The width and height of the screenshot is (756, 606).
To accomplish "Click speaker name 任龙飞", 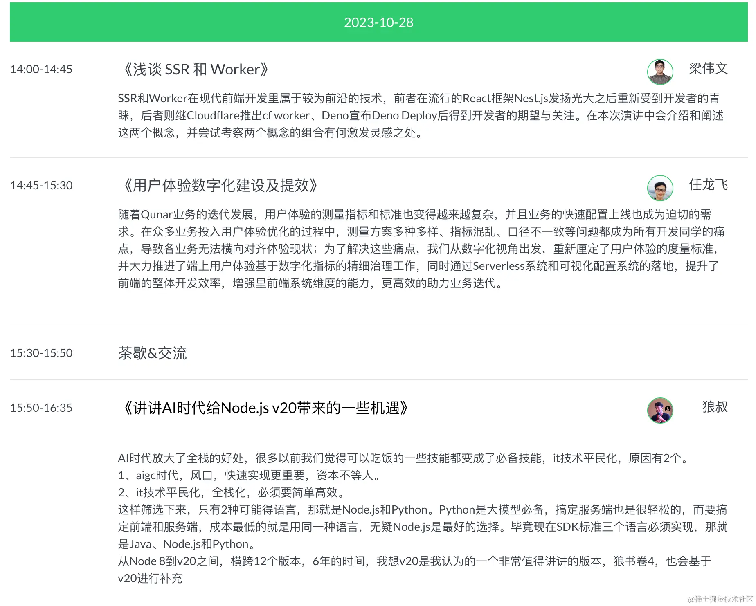I will (x=708, y=184).
